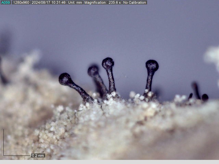Click the No Calibration label
219x164 pixels.
(x=134, y=2)
